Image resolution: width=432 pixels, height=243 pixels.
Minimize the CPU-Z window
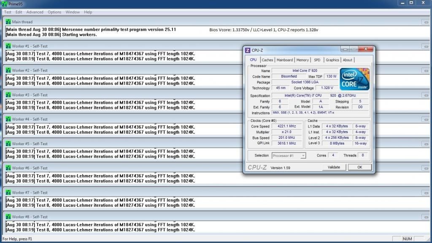[x=345, y=49]
